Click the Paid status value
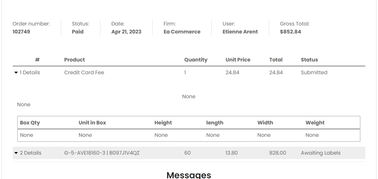Screen dimensions: 378x179 click(x=78, y=32)
